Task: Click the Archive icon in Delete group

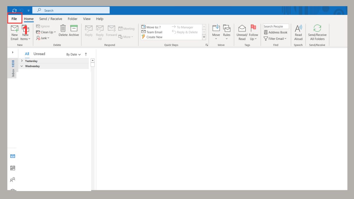Action: 74,29
